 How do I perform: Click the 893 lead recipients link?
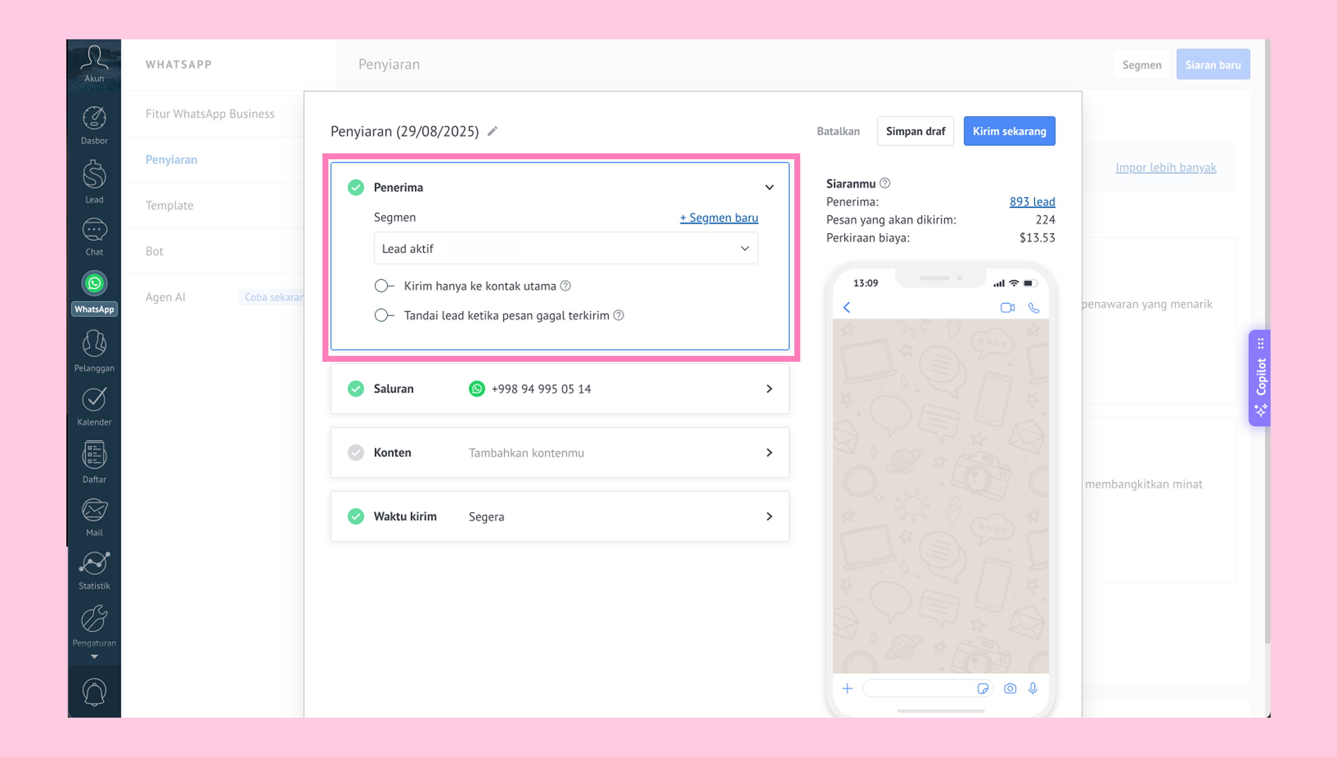click(1032, 202)
